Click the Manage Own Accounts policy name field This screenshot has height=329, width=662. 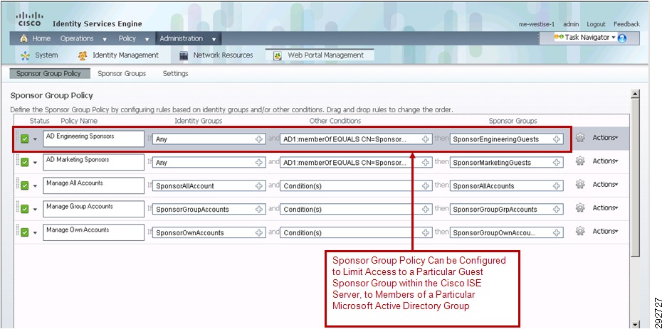pos(94,232)
